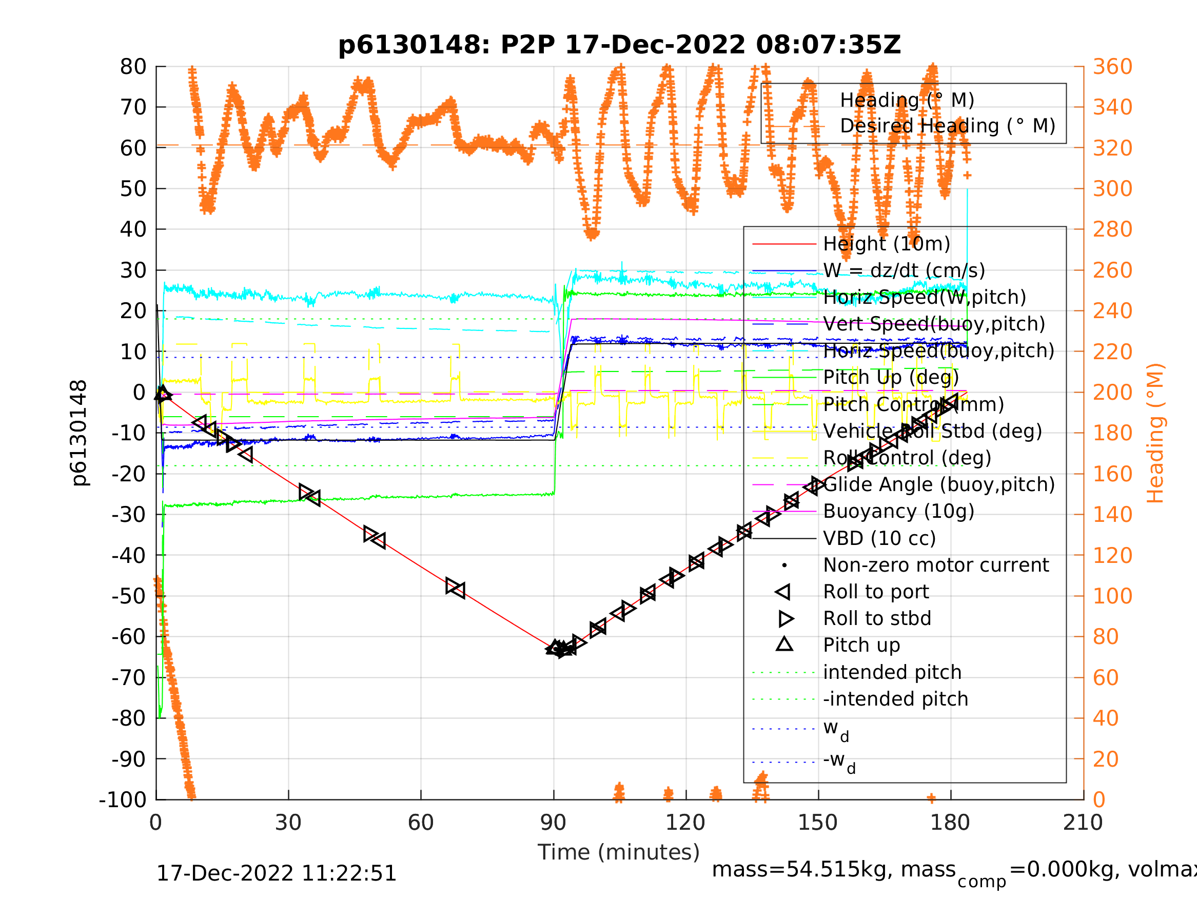Click the 80 tick on left axis
Image resolution: width=1197 pixels, height=898 pixels.
133,67
